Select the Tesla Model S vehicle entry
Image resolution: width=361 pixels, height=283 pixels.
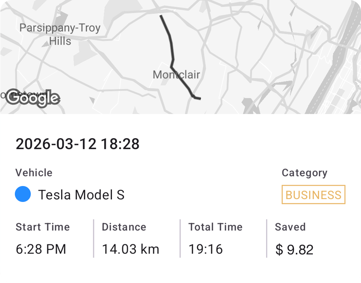pyautogui.click(x=82, y=195)
